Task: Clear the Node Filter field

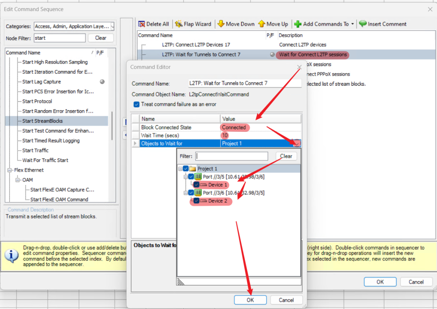Action: coord(100,38)
